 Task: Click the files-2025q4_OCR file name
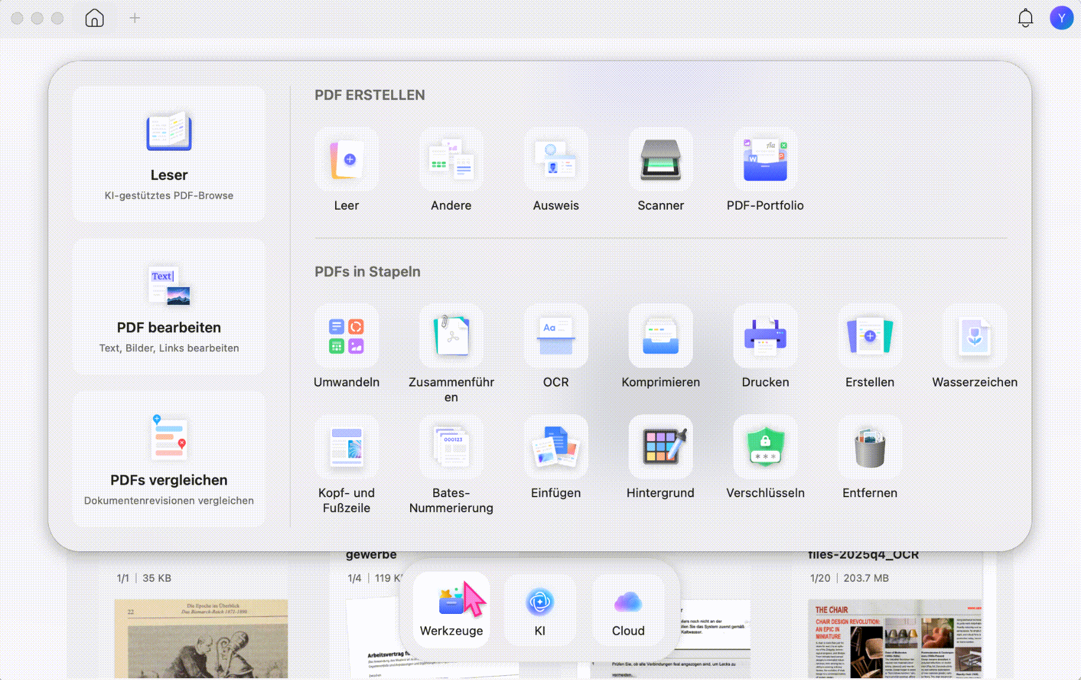[x=863, y=555]
